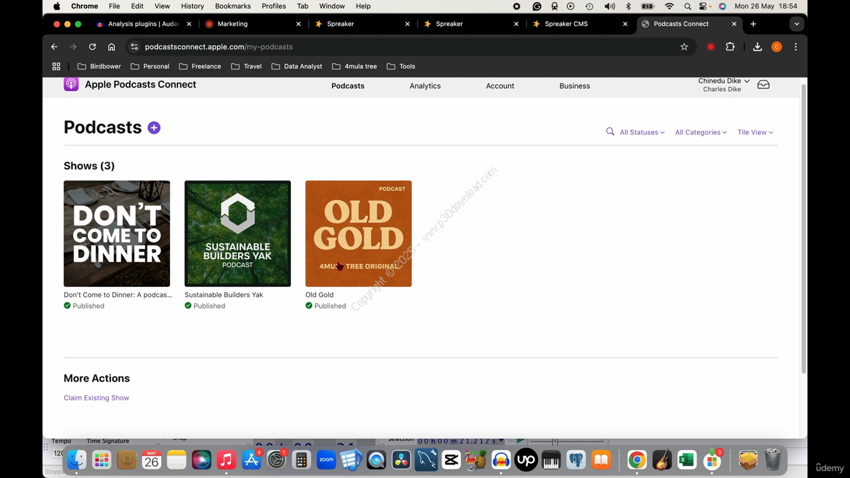This screenshot has width=850, height=478.
Task: Open the Tools bookmarks folder
Action: 400,66
